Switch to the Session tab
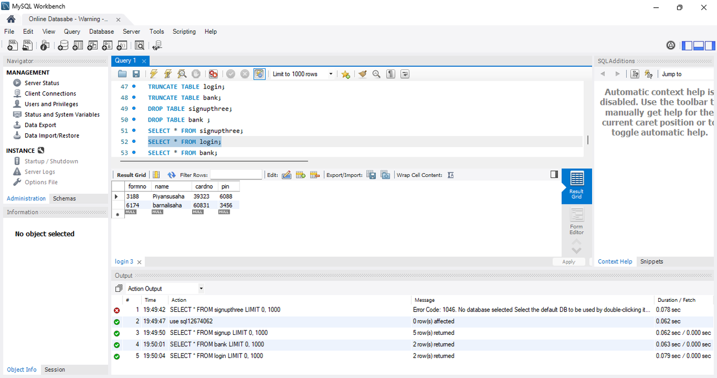The image size is (717, 378). (x=55, y=370)
